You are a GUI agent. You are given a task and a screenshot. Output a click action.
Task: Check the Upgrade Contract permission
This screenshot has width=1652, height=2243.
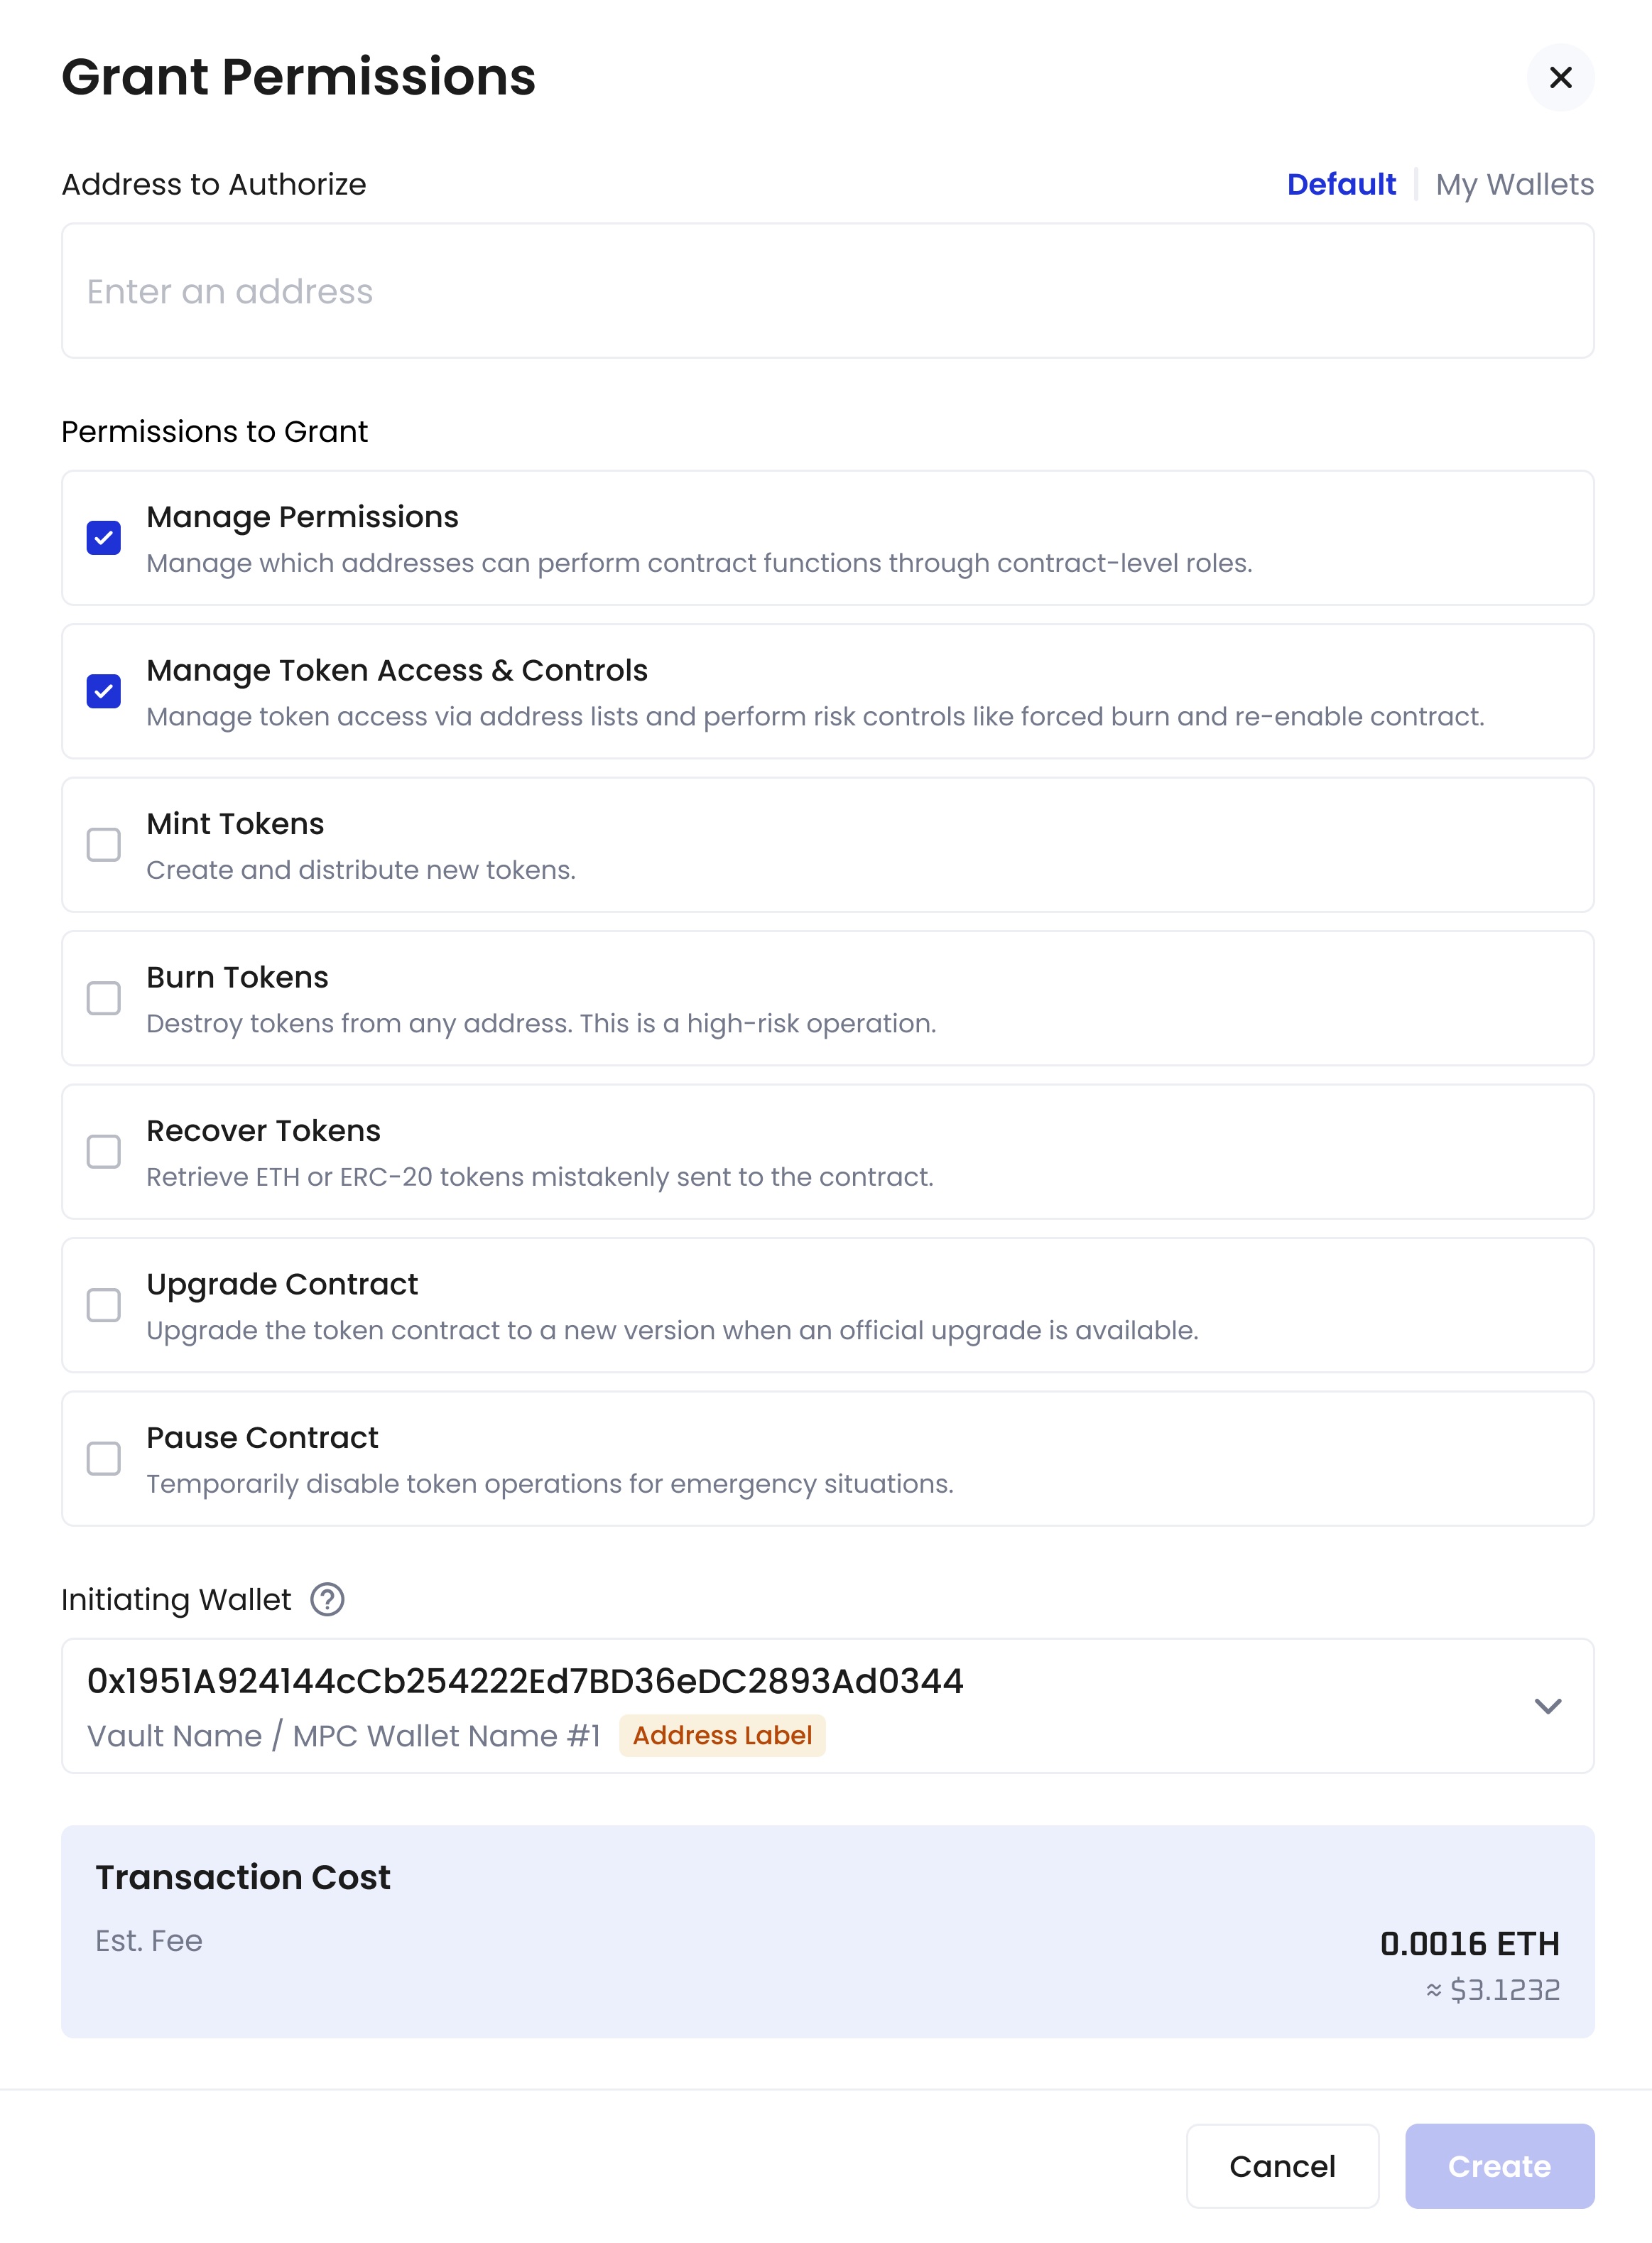pos(103,1304)
